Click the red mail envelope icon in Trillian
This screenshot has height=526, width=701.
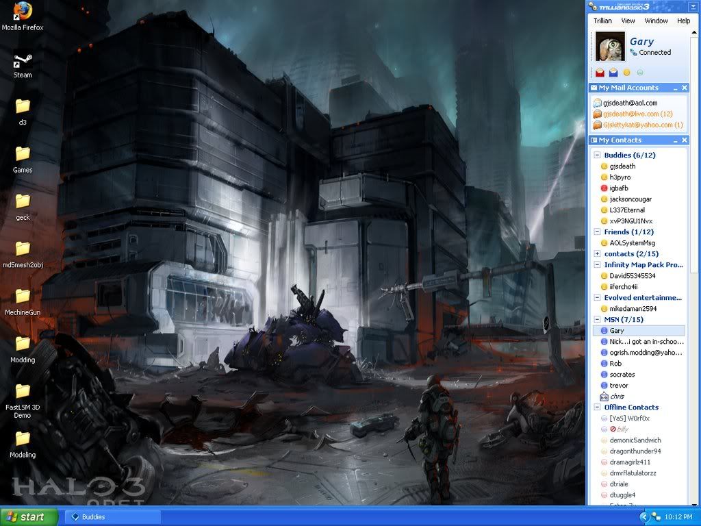pos(600,72)
